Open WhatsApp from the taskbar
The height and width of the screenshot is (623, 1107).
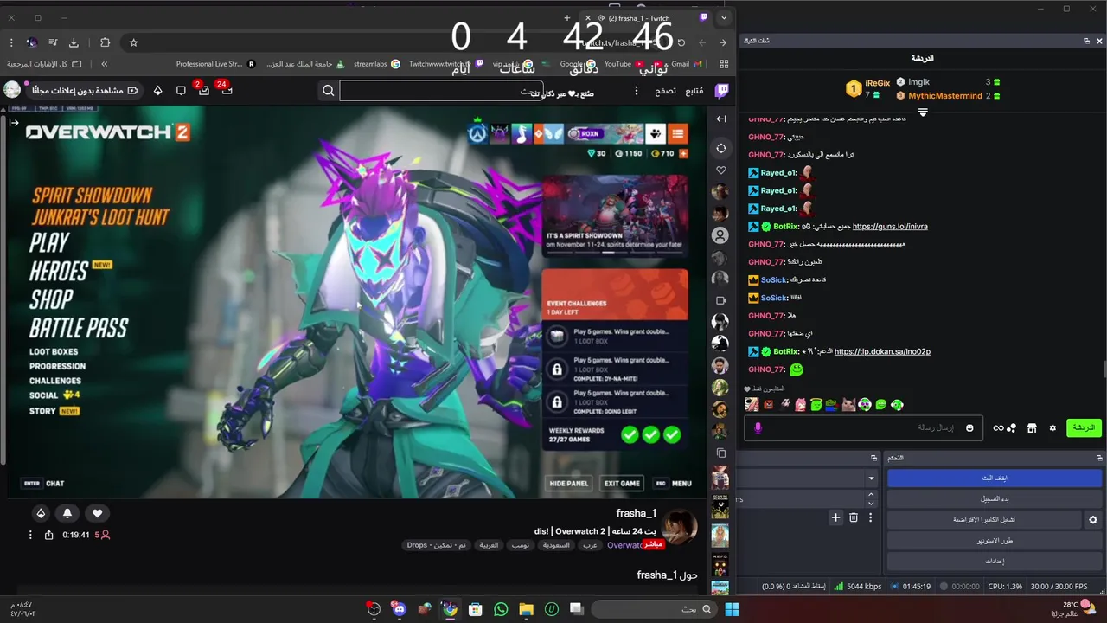pos(501,609)
